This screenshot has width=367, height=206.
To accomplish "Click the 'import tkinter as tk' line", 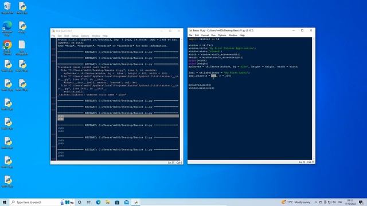I will 204,39.
